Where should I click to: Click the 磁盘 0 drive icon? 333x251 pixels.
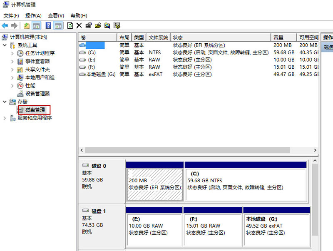point(86,165)
